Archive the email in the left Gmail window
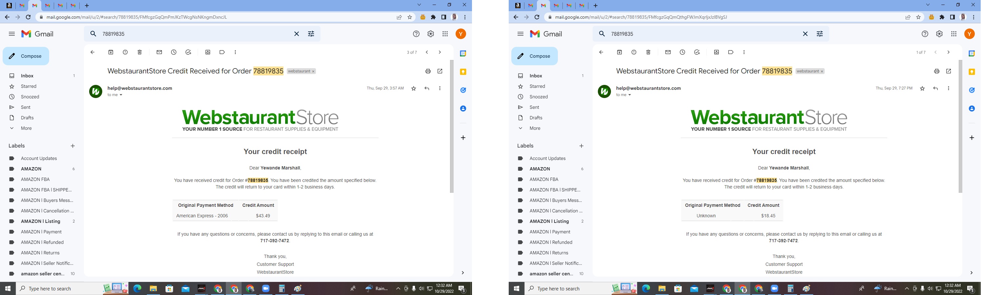The width and height of the screenshot is (982, 295). (111, 52)
